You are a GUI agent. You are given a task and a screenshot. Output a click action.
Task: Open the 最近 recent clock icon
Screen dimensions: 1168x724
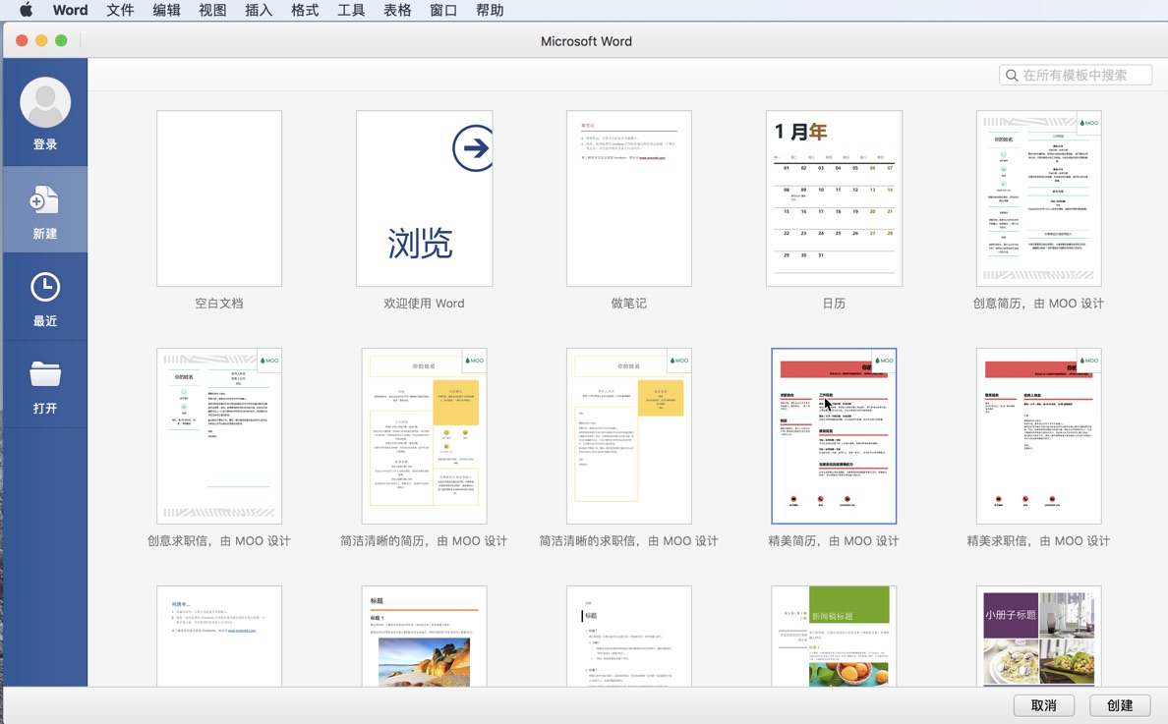[44, 287]
